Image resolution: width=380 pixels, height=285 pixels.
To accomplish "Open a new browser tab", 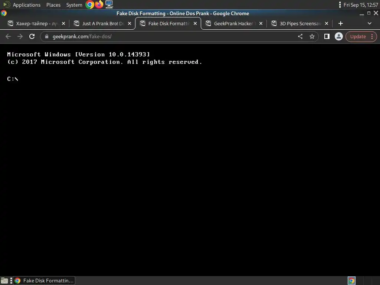I will point(341,23).
